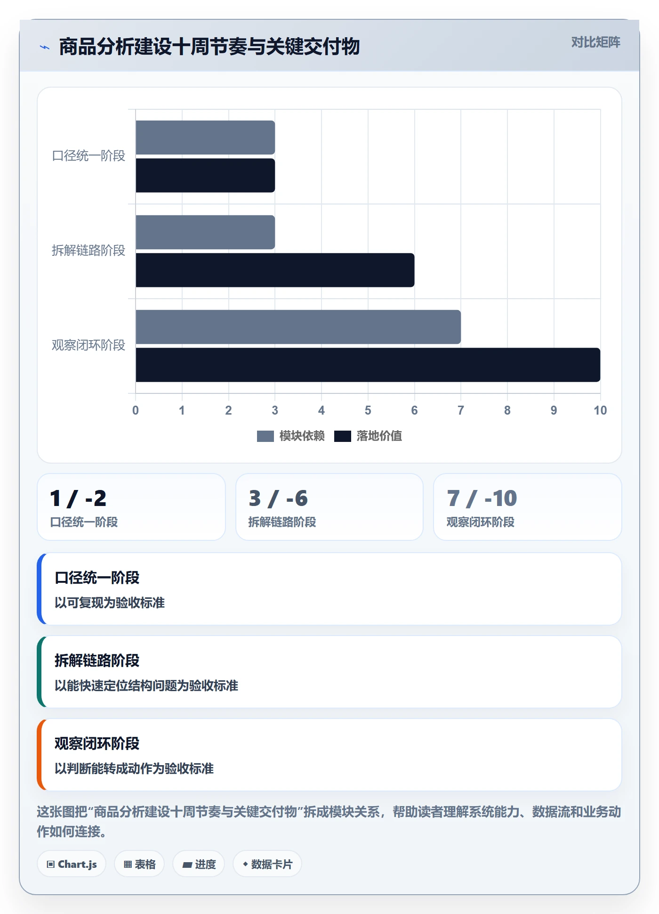This screenshot has height=914, width=659.
Task: Click the 观察闭环阶段 模块依赖 gray bar
Action: point(298,327)
